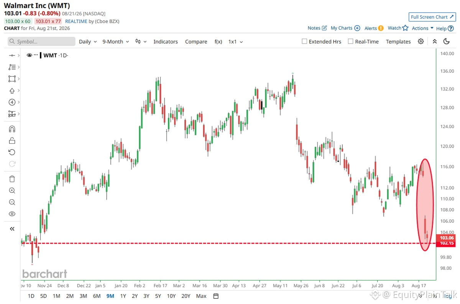Click the WMT series options ellipsis
This screenshot has height=304, width=460.
coord(36,55)
